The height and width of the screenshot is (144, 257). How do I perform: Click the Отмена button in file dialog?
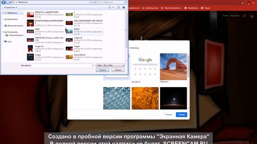[x=118, y=70]
